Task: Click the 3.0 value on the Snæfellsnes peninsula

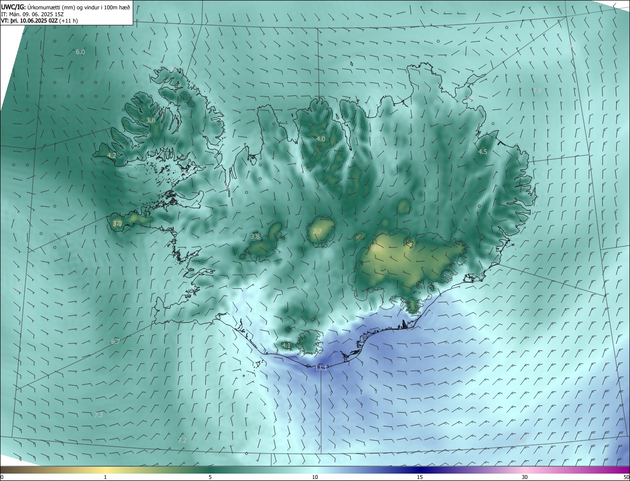Action: point(117,223)
